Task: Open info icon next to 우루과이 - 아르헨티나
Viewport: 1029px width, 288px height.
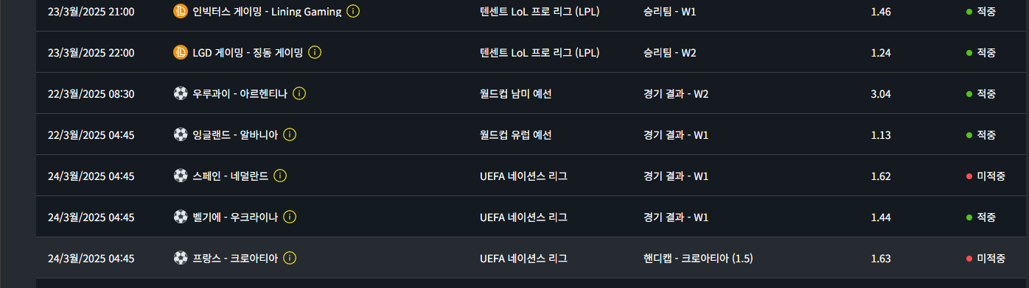Action: pyautogui.click(x=299, y=93)
